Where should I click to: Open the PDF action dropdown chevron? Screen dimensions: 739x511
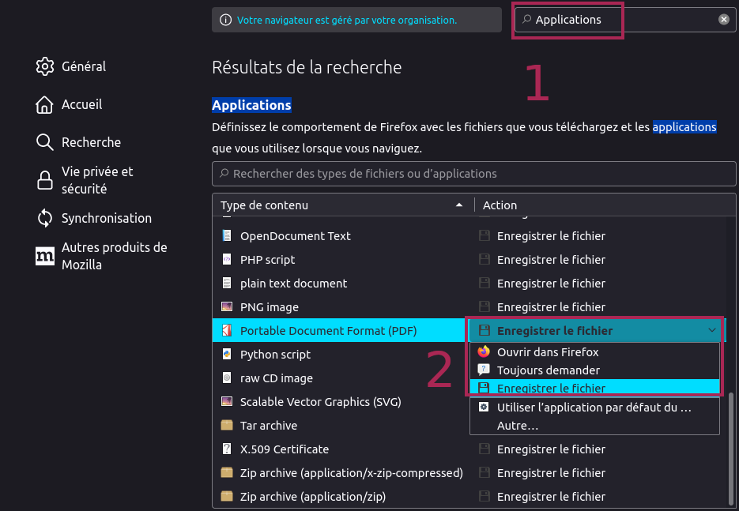[x=711, y=330]
